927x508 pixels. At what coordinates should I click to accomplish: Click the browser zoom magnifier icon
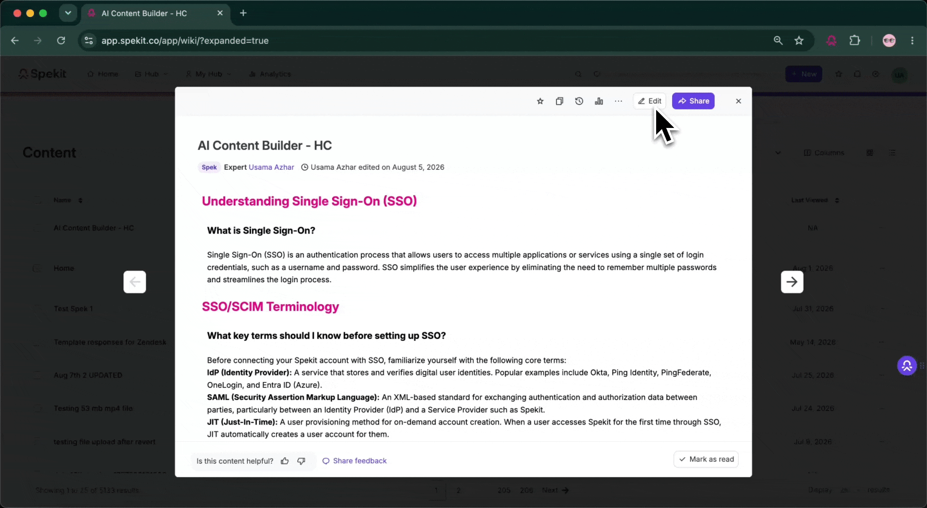tap(778, 40)
